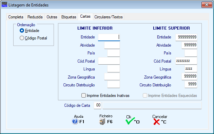
Task: Enable Imprime Entidades Inativas checkbox
Action: [83, 96]
